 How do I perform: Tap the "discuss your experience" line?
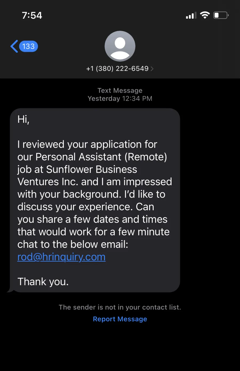pyautogui.click(x=86, y=207)
